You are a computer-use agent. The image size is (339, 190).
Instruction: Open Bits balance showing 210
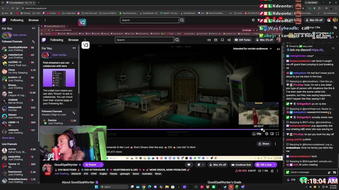tap(291, 180)
